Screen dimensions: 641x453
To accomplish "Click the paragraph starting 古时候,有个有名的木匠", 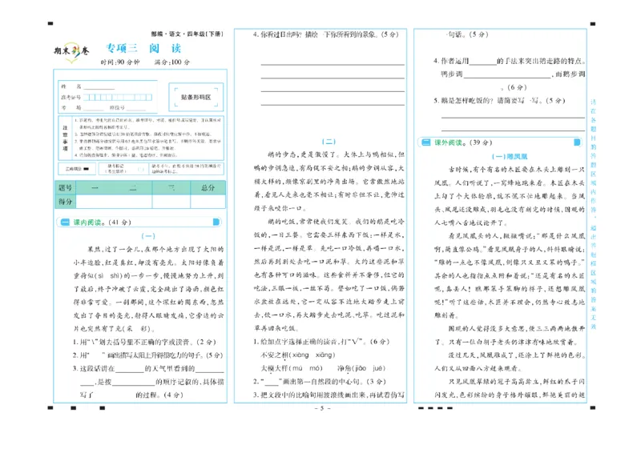I will (x=510, y=196).
